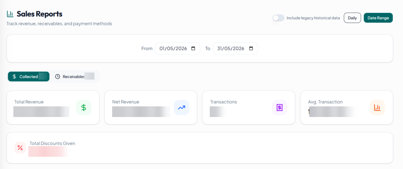403x169 pixels.
Task: Click the Total Revenue label
Action: coord(29,102)
